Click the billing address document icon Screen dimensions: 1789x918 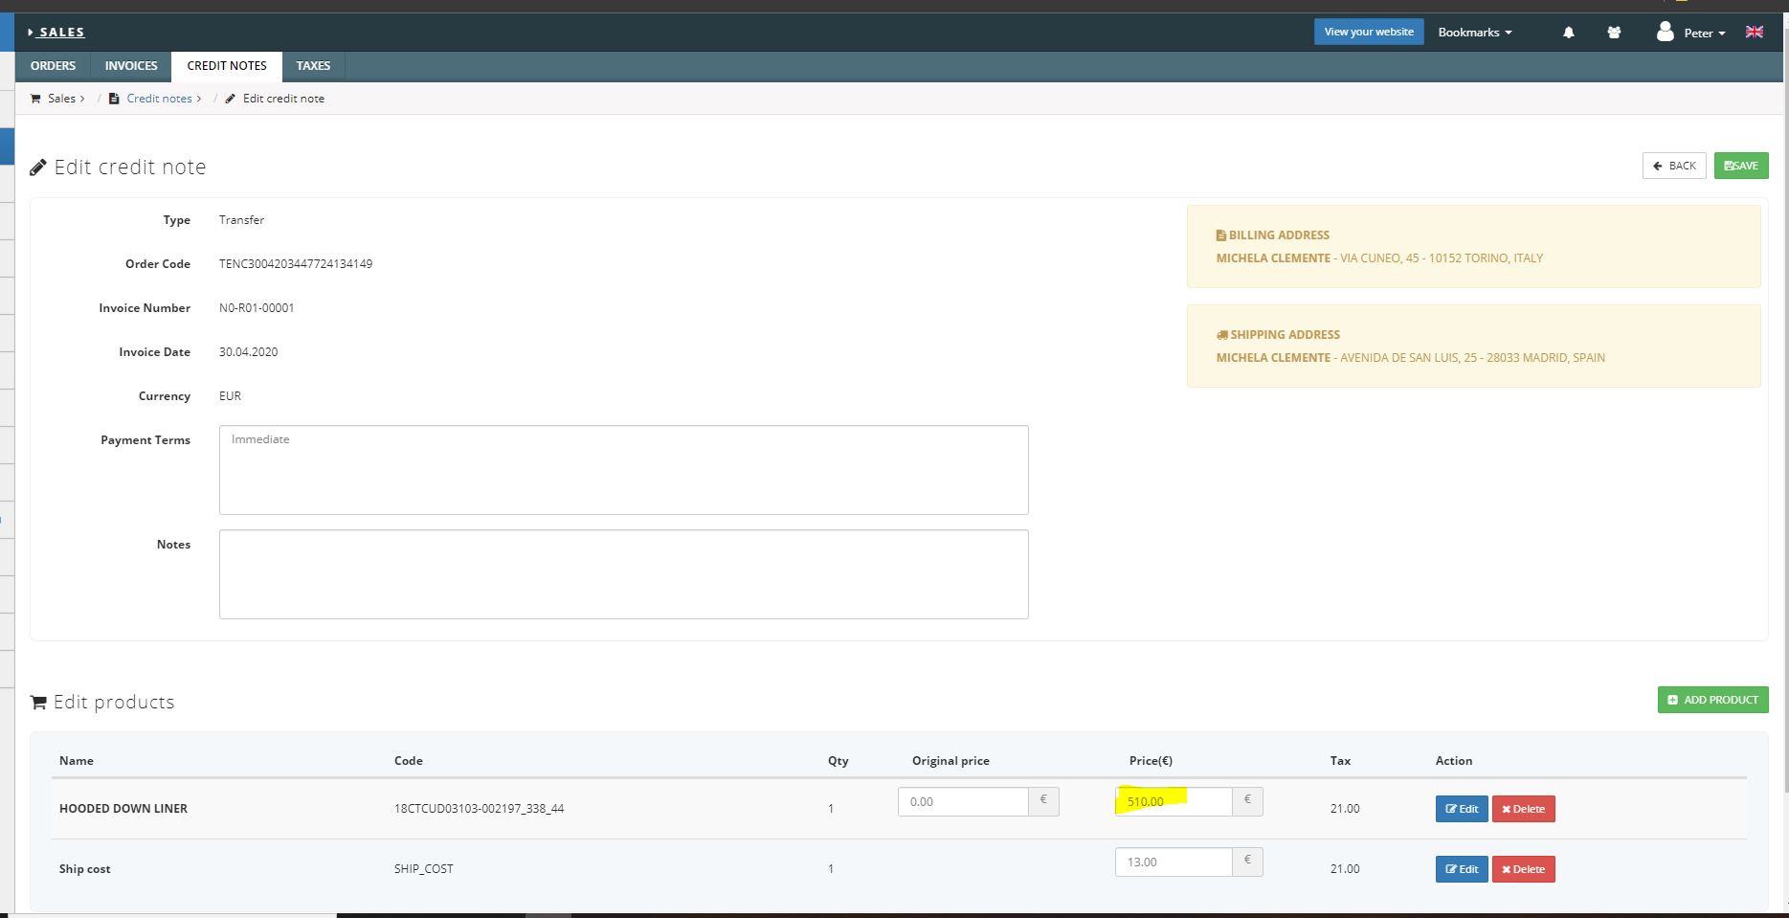[1221, 235]
